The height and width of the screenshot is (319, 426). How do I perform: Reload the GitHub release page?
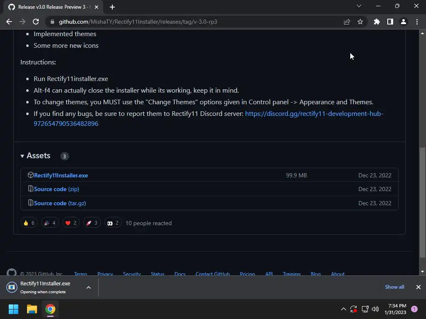click(36, 22)
